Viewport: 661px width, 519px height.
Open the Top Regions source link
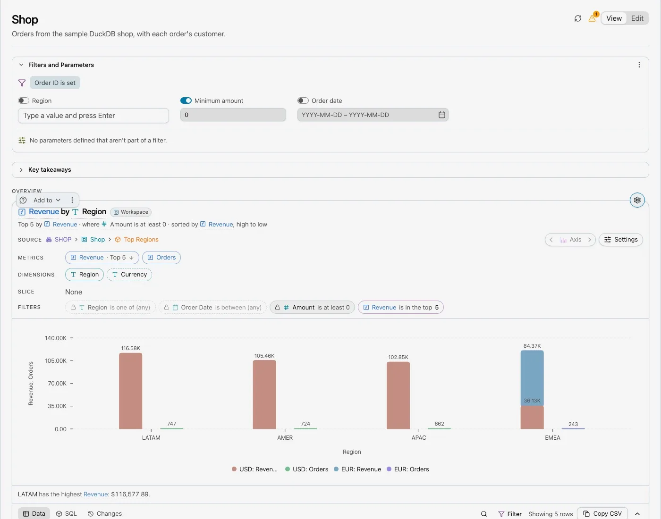pos(141,240)
